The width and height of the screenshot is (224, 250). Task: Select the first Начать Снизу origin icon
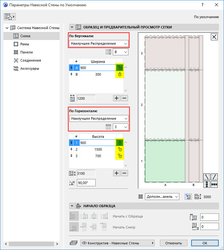[x=74, y=227]
